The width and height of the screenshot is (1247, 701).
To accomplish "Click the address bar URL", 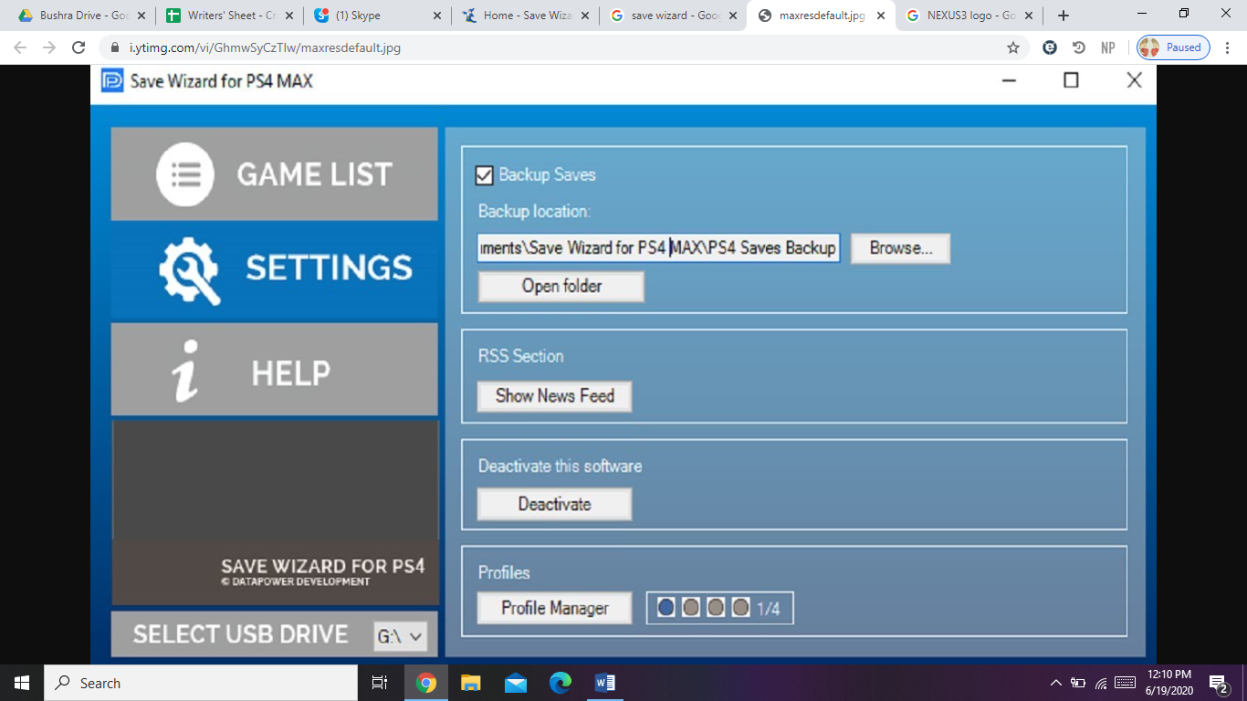I will pos(266,47).
